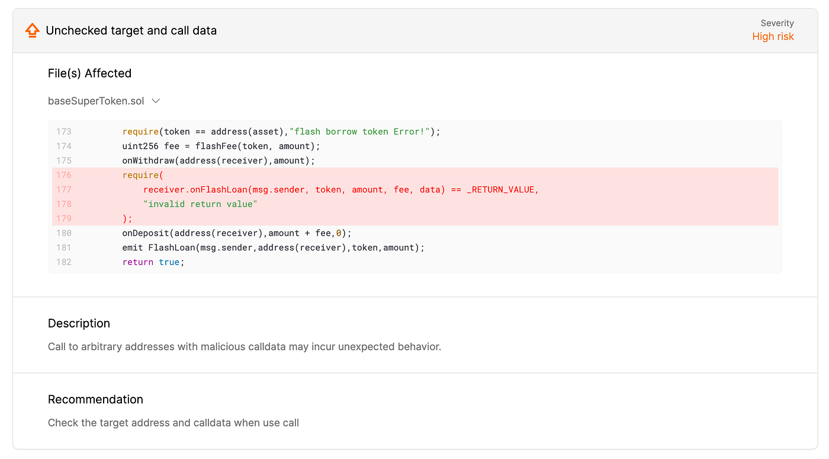Click the "invalid return value" string
The height and width of the screenshot is (459, 829).
coord(200,204)
